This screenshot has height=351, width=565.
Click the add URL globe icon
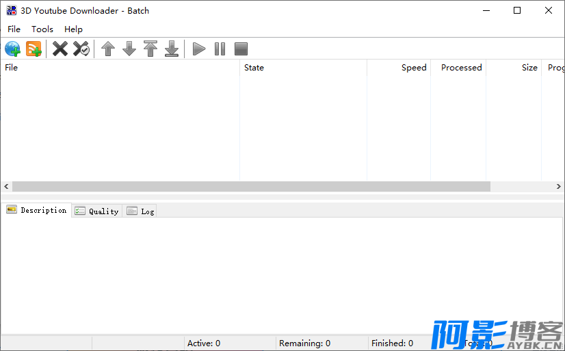13,49
